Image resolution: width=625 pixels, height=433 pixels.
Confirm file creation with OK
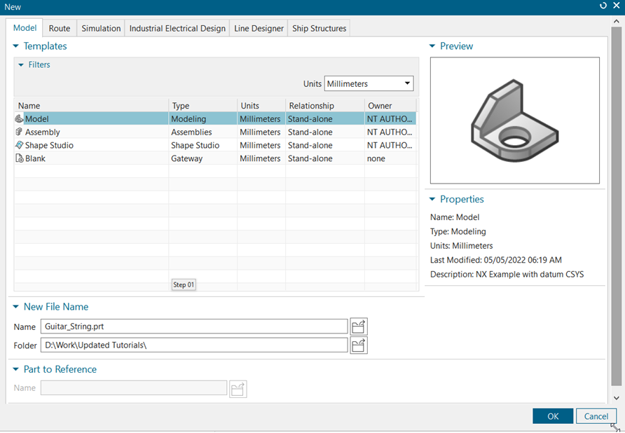553,415
